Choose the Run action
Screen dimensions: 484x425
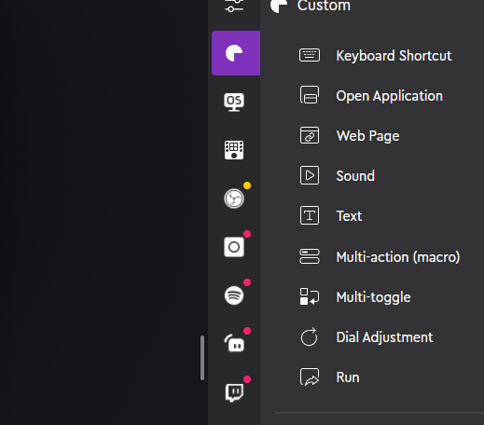tap(329, 377)
